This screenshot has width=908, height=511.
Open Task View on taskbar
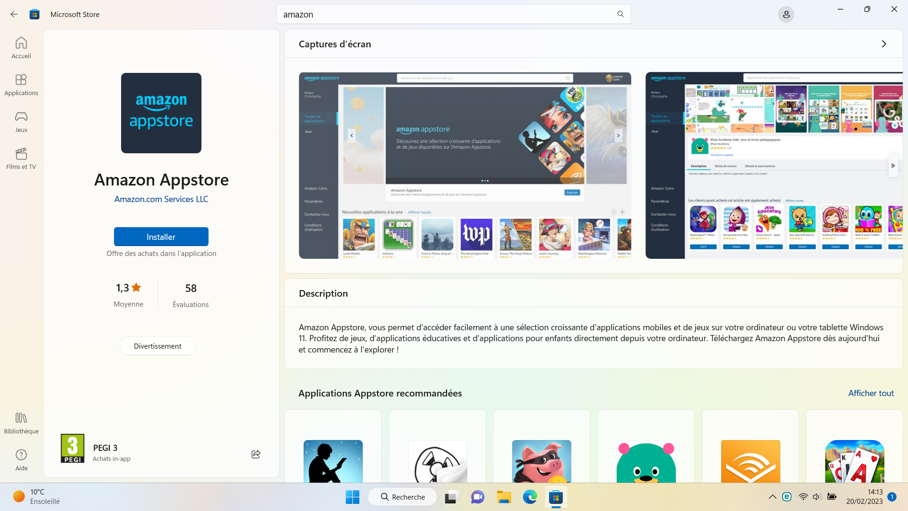coord(452,497)
